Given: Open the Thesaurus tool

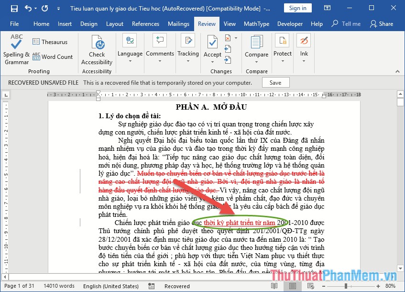Looking at the screenshot, I should [50, 42].
